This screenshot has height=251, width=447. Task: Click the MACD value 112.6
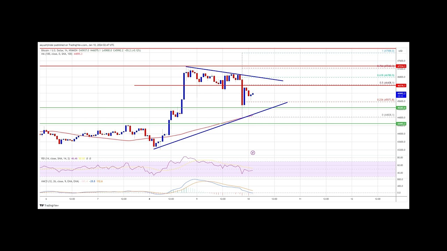[x=100, y=181]
